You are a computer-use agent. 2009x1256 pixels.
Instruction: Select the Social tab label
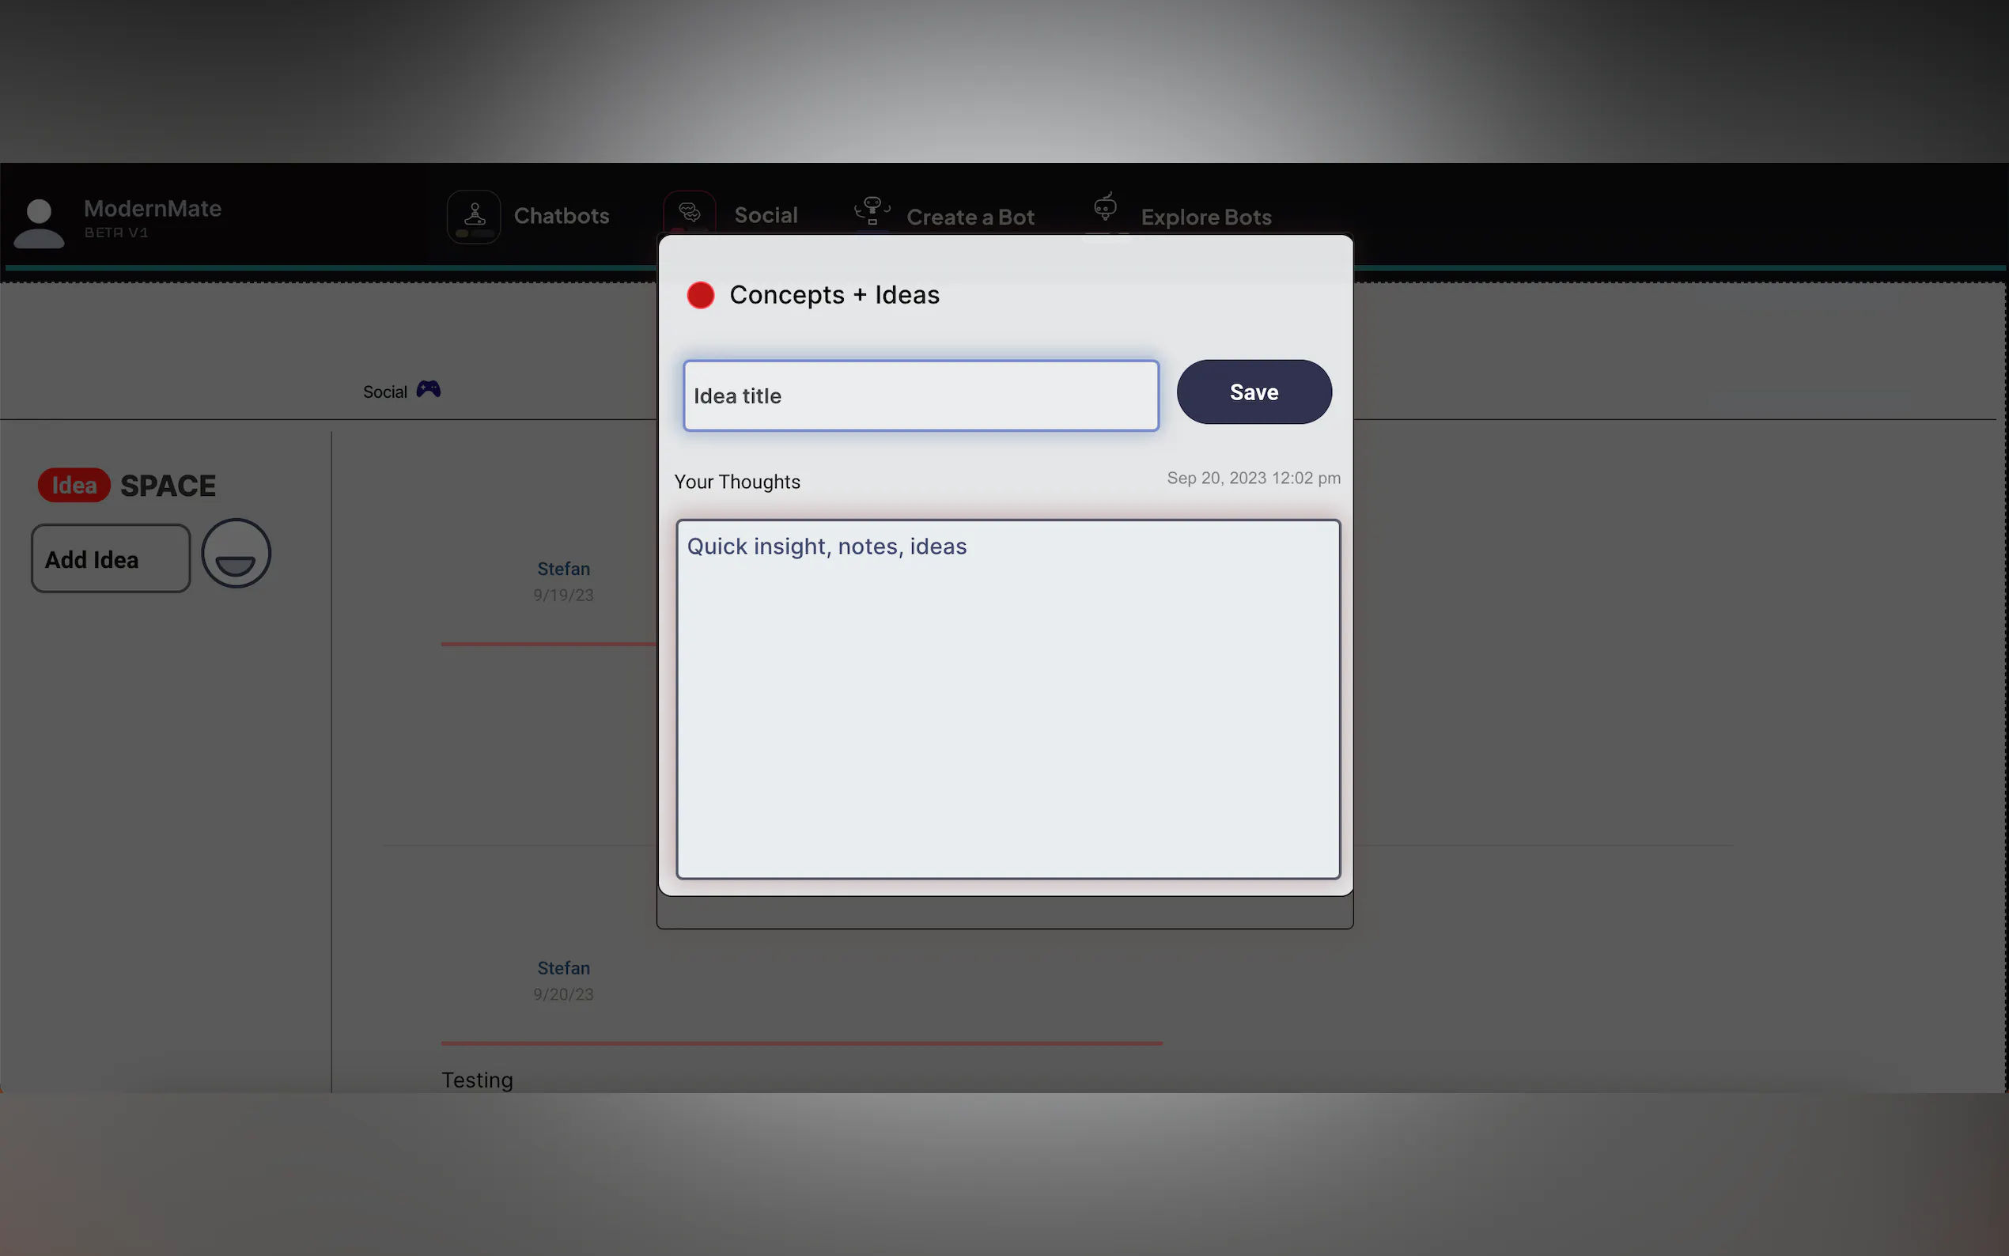pyautogui.click(x=384, y=392)
